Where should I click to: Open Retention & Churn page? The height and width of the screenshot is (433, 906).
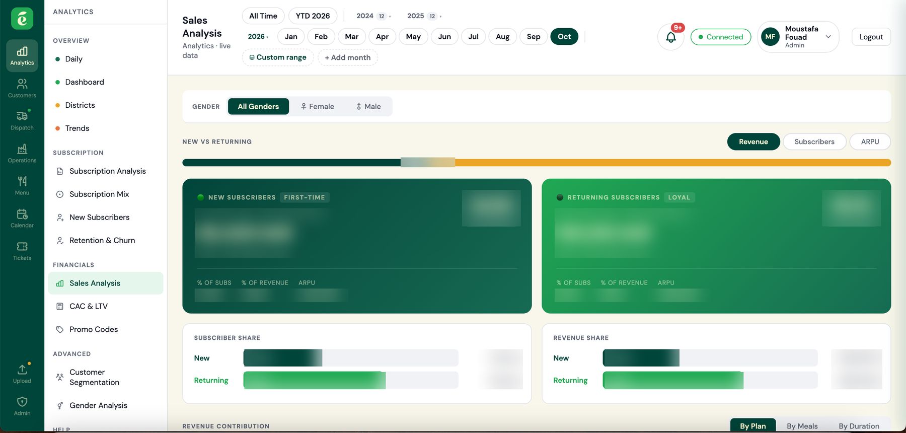click(106, 241)
